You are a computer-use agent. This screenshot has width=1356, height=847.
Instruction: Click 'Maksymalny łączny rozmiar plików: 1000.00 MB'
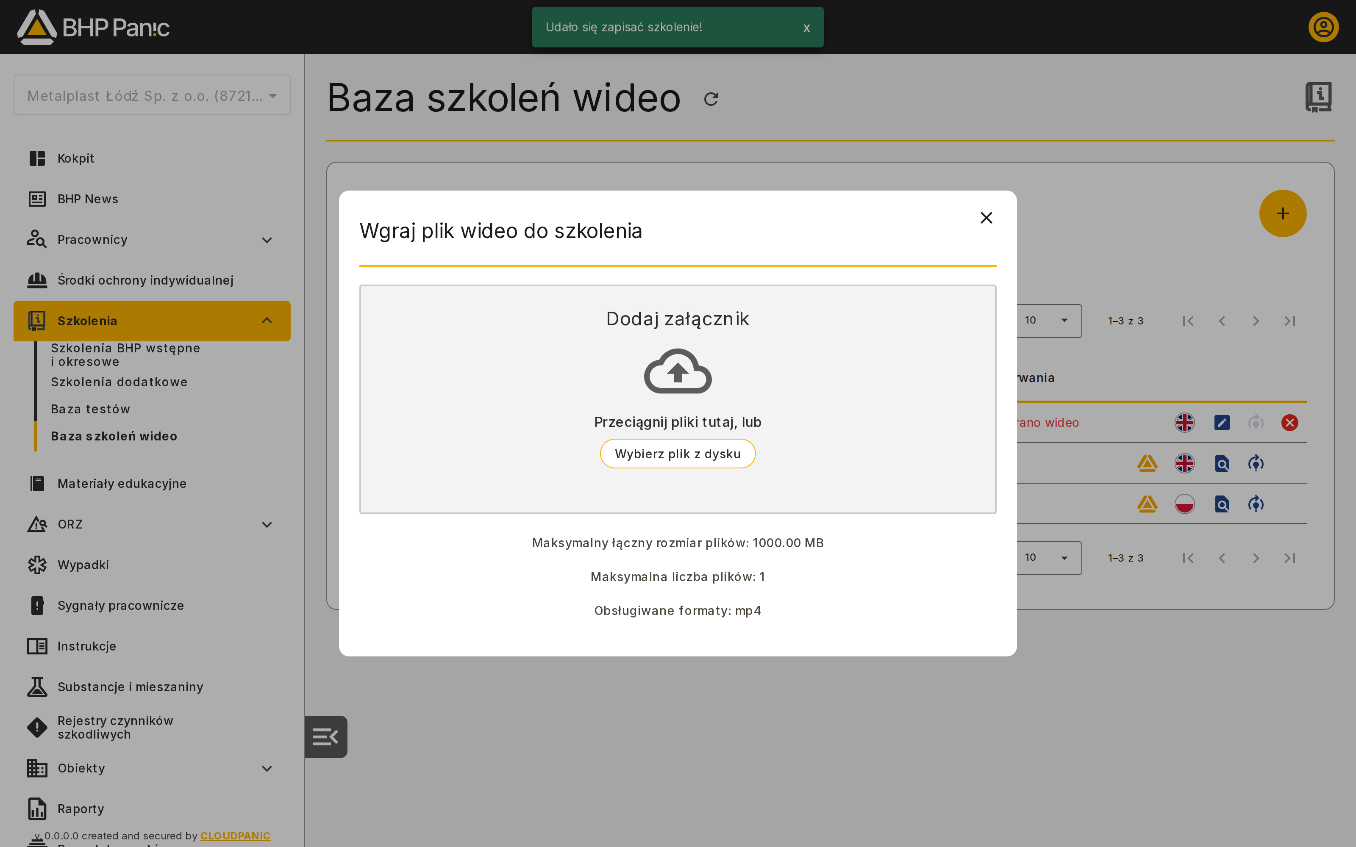point(678,543)
